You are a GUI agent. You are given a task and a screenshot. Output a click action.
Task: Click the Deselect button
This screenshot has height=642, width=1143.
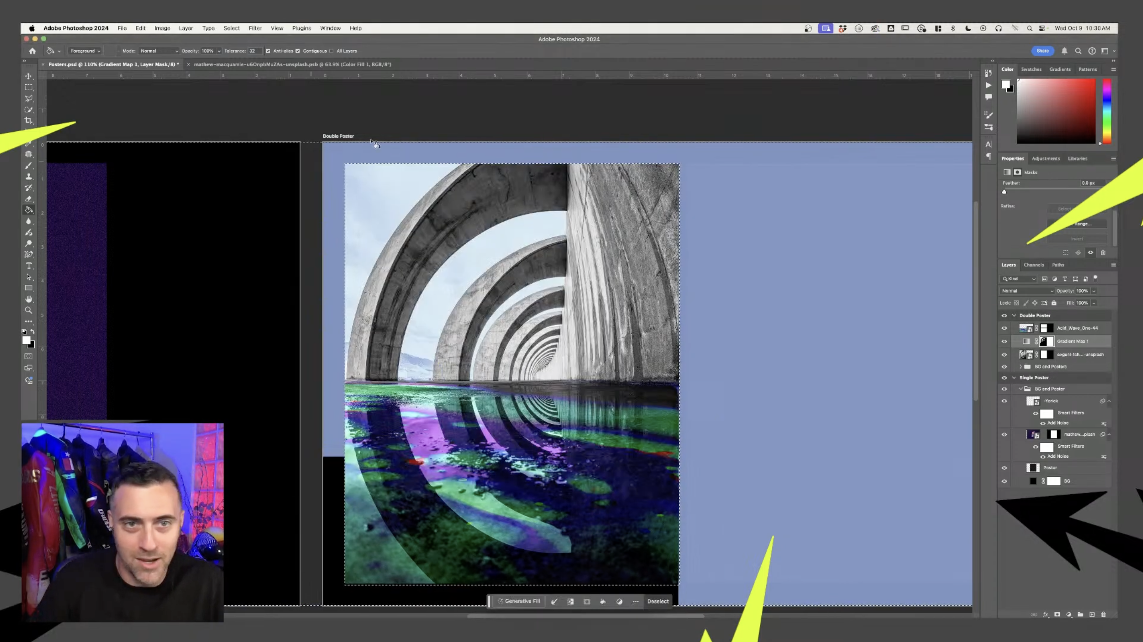pos(657,601)
